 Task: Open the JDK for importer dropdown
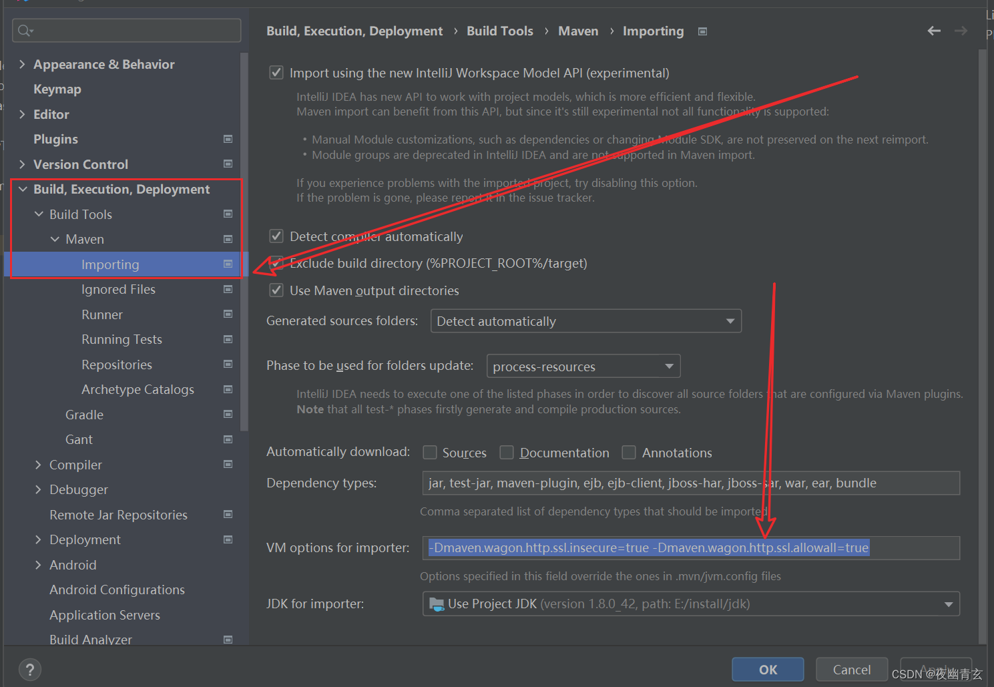tap(691, 604)
